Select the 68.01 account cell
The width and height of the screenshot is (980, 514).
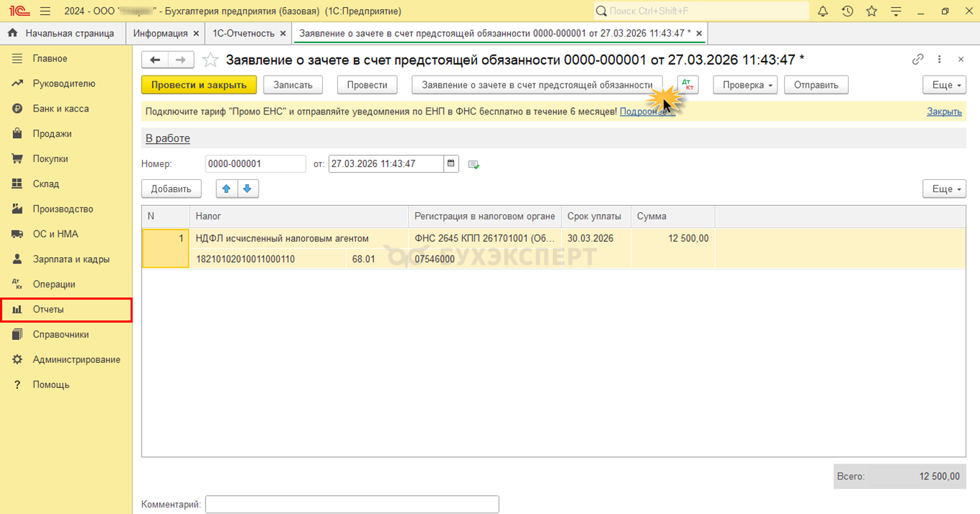(x=377, y=259)
